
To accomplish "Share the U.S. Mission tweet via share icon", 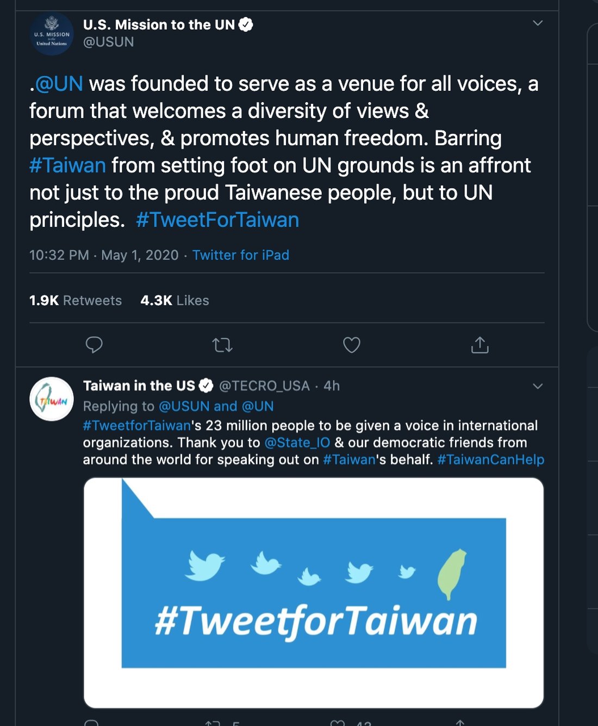I will coord(479,345).
